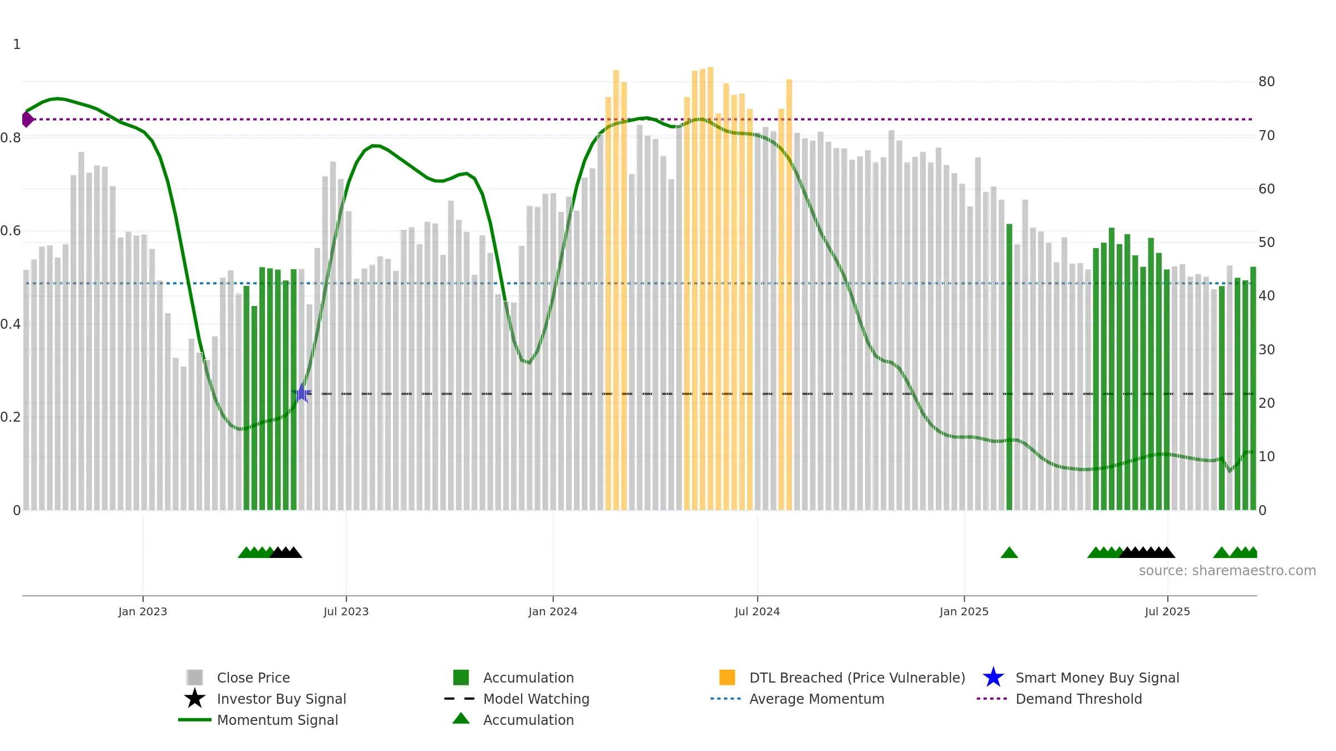Click the green Momentum Signal line legend icon
The image size is (1336, 751).
pyautogui.click(x=194, y=719)
